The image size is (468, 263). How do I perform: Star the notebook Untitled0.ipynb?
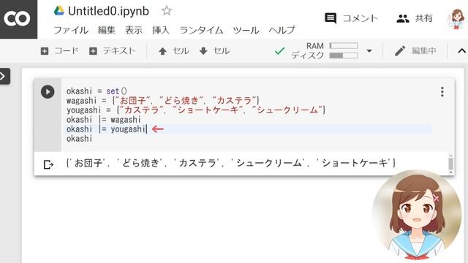coord(167,11)
